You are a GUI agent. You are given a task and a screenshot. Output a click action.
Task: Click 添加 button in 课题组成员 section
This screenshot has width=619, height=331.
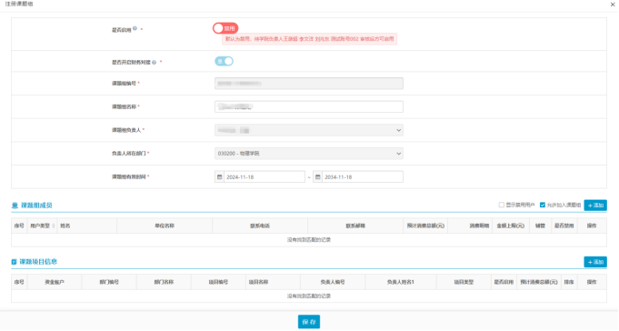(x=595, y=206)
